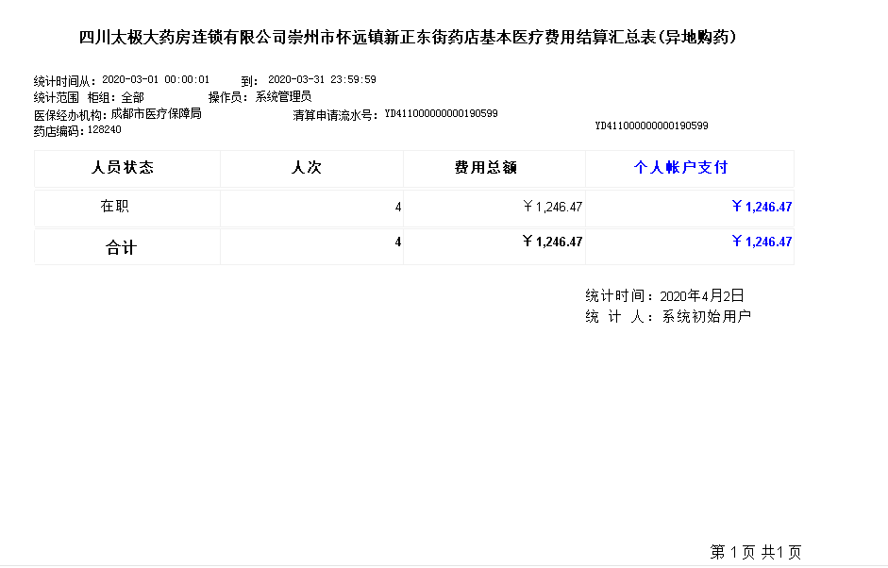The image size is (888, 568).
Task: Click the bold 费用总额 amount in 合计 row
Action: 552,242
